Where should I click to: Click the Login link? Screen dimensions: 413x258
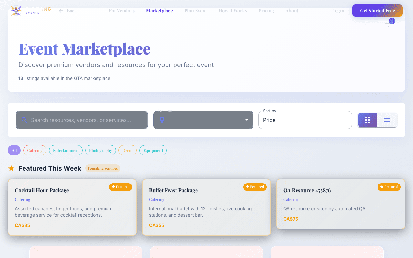(338, 10)
